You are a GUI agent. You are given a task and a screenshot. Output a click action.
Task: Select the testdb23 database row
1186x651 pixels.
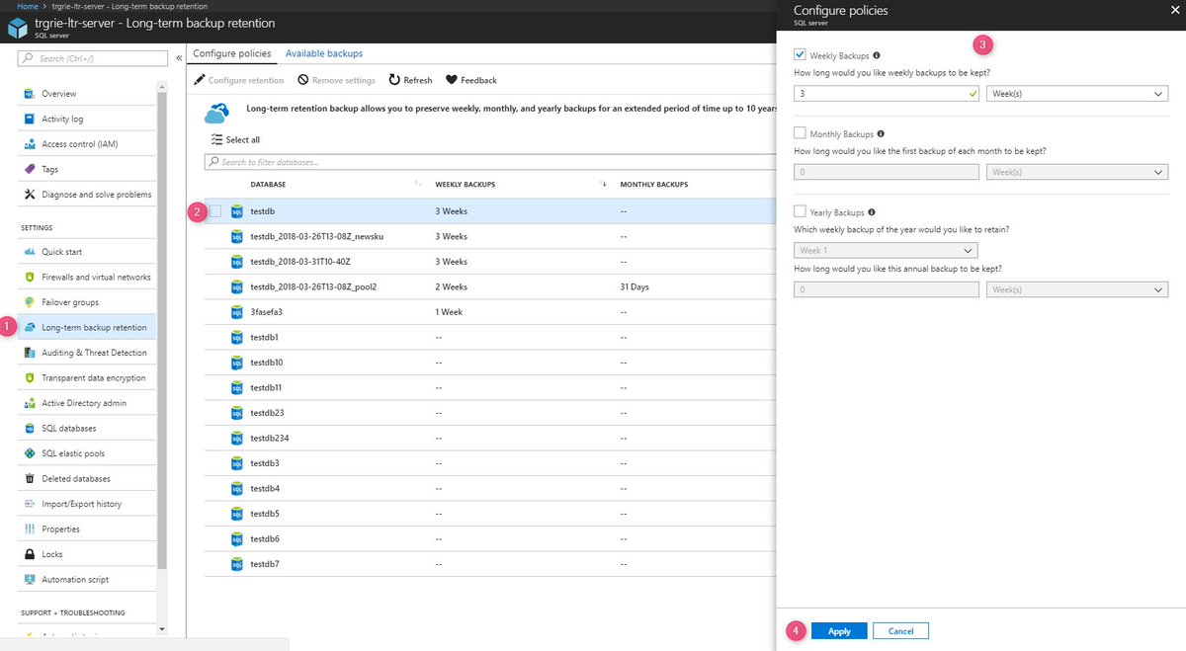491,413
